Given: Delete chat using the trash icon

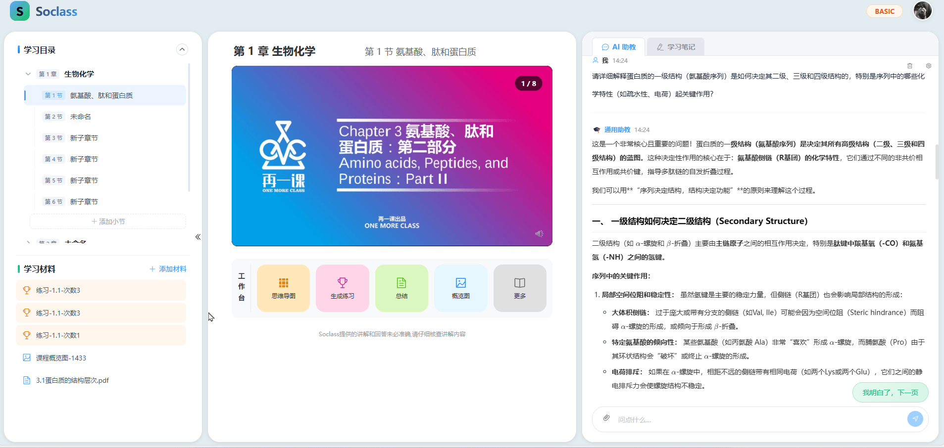Looking at the screenshot, I should tap(909, 66).
